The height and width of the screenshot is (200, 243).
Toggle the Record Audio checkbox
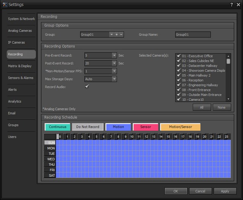(87, 87)
